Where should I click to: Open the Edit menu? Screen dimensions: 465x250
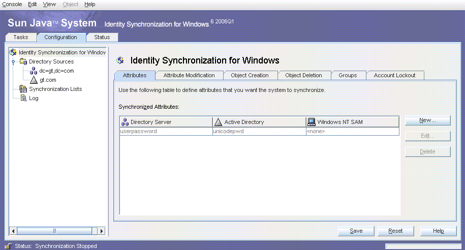point(33,4)
